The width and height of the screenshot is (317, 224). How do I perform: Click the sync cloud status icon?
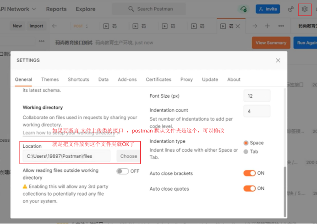coord(243,9)
